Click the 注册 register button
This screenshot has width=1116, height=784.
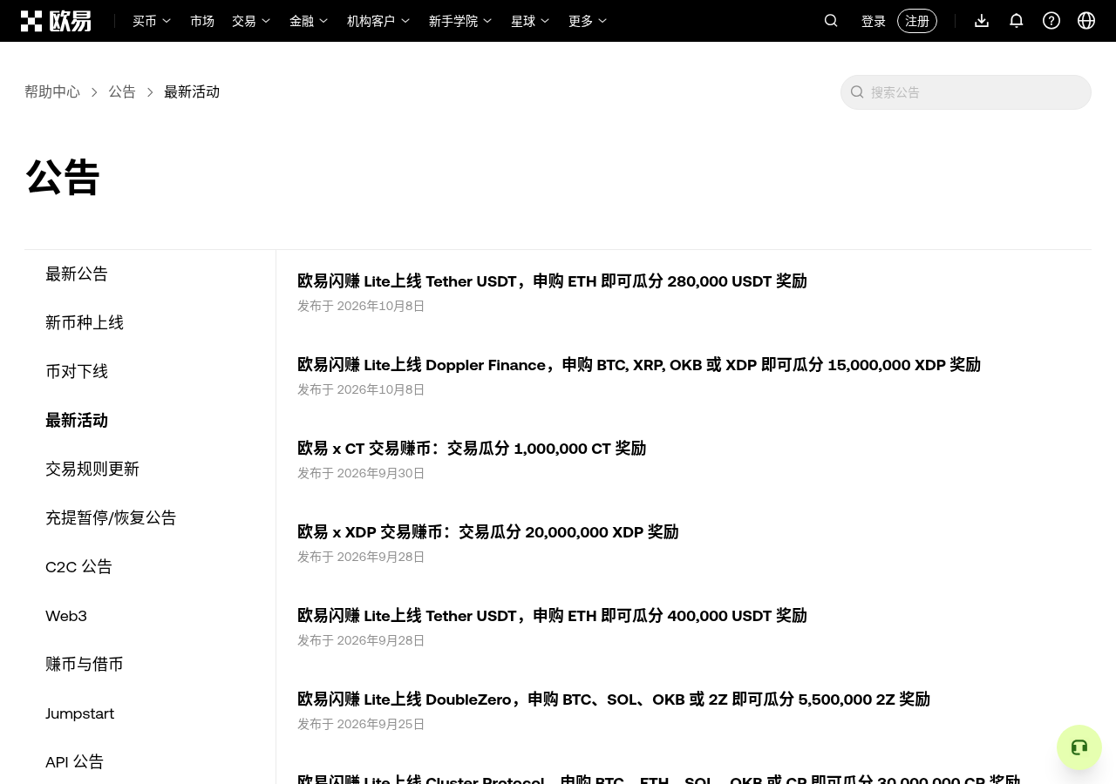pyautogui.click(x=917, y=21)
